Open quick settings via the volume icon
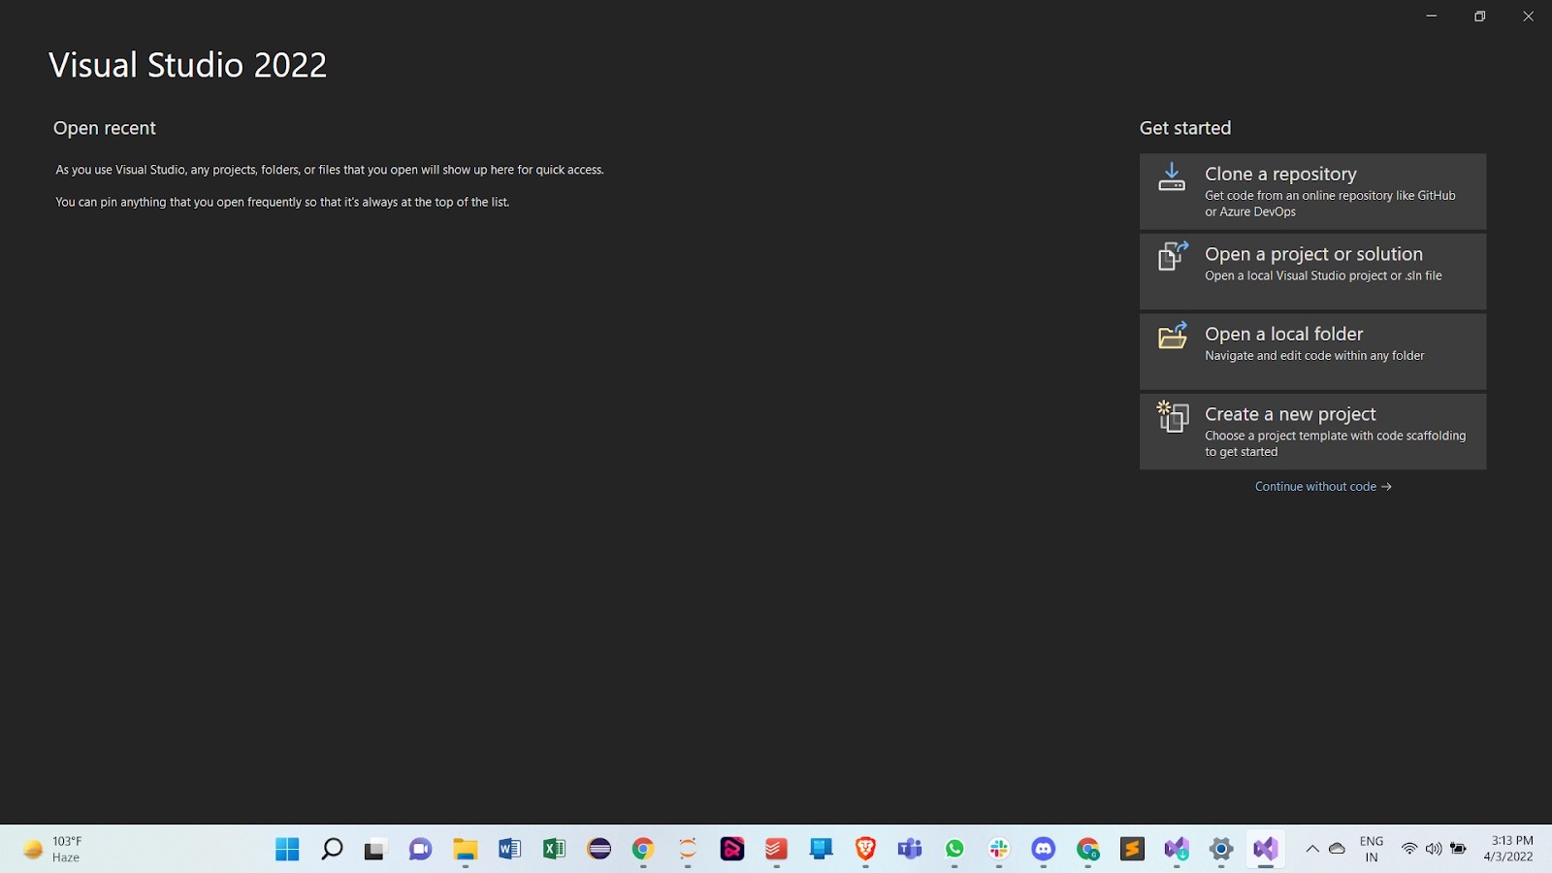 coord(1434,849)
